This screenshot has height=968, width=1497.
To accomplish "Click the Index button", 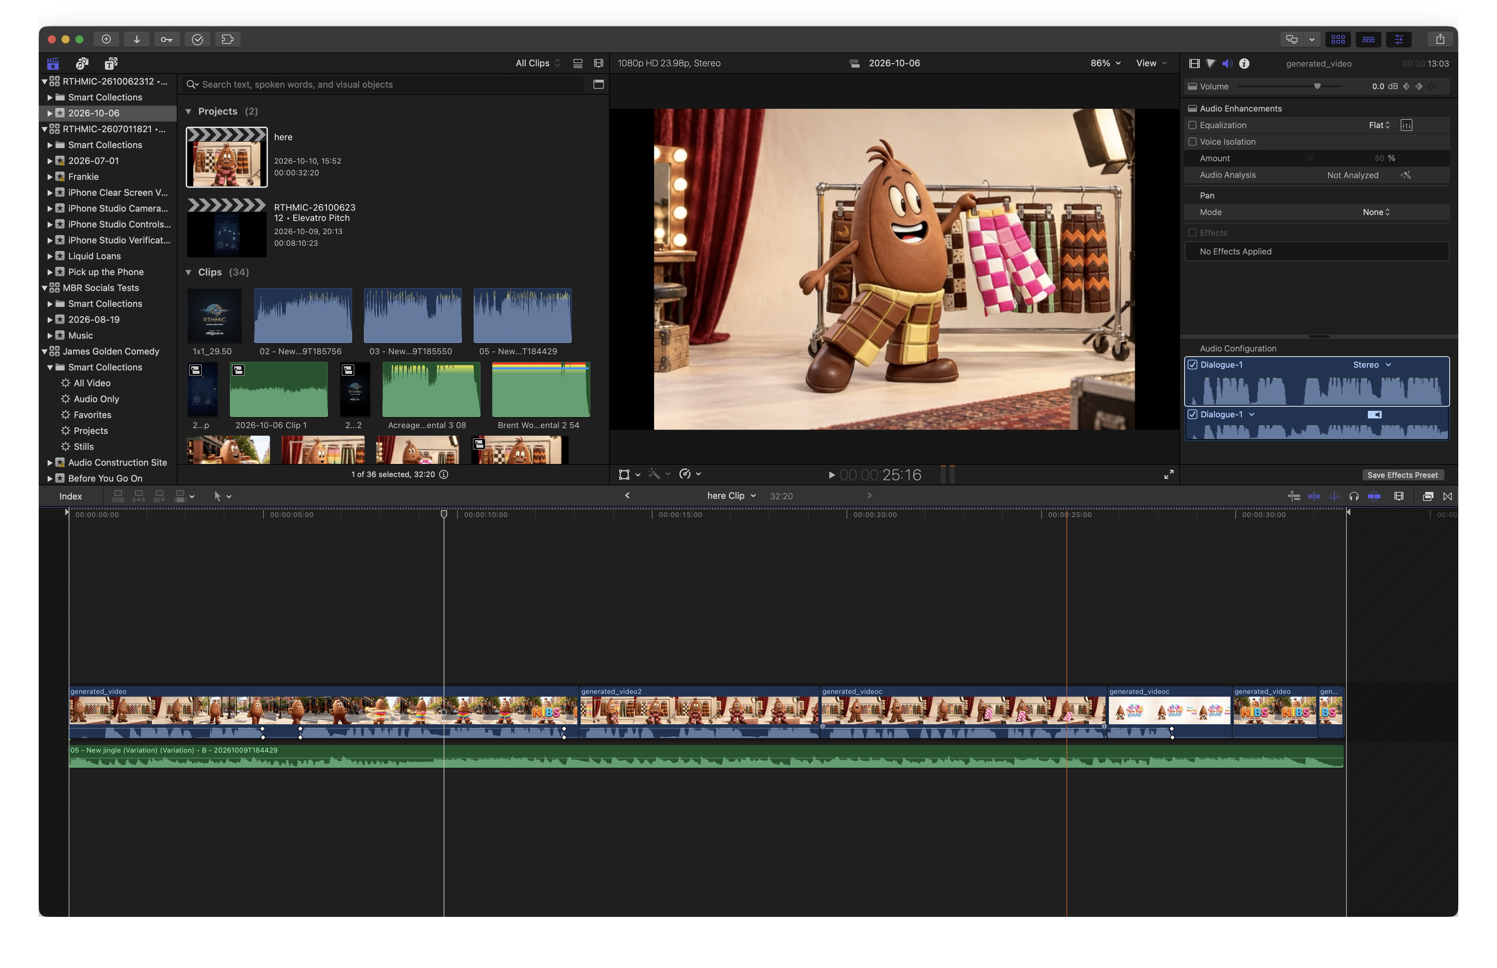I will [70, 496].
